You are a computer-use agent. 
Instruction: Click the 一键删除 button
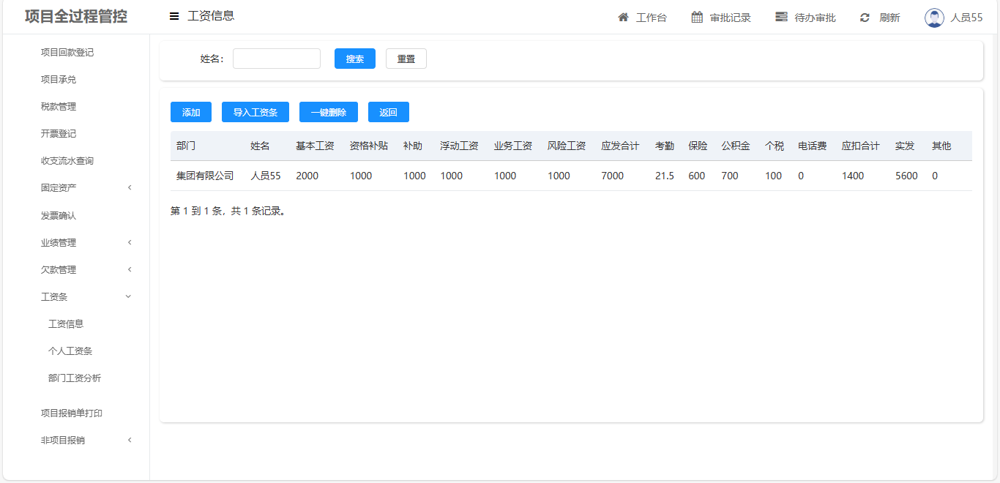pos(329,112)
